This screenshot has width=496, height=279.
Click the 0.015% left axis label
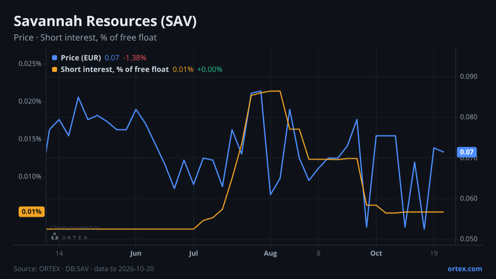tap(30, 139)
